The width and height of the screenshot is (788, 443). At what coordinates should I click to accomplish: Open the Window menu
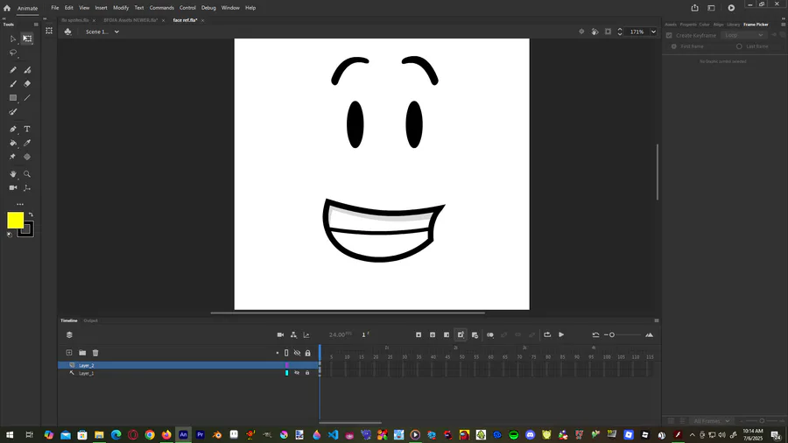click(230, 8)
